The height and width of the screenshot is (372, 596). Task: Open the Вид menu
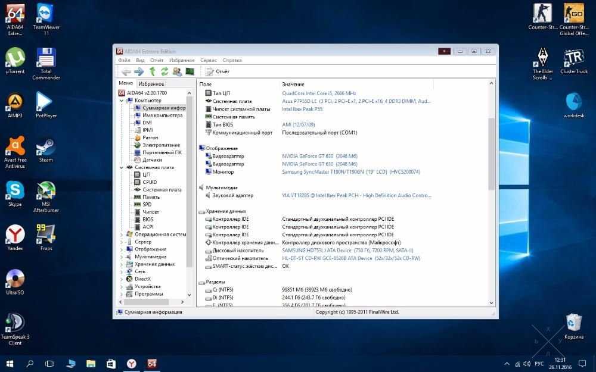140,60
